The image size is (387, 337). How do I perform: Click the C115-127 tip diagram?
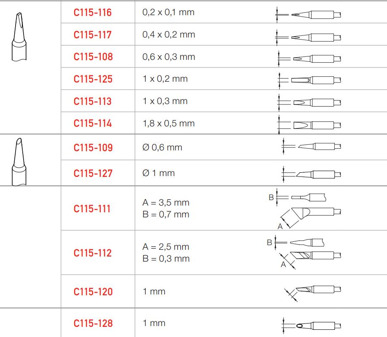click(x=312, y=174)
